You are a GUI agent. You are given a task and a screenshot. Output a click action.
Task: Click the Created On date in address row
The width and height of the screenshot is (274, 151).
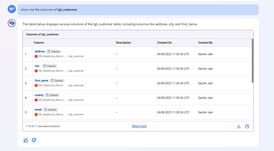tap(173, 54)
